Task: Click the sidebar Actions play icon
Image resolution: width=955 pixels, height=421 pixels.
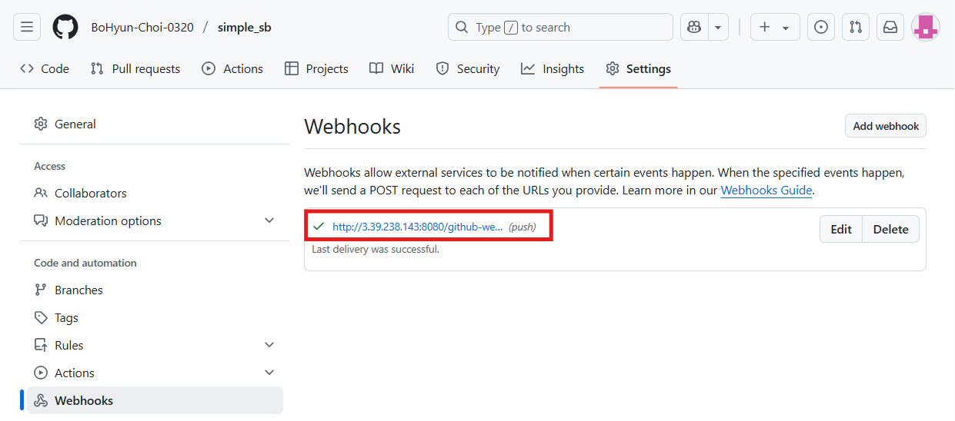Action: (41, 373)
